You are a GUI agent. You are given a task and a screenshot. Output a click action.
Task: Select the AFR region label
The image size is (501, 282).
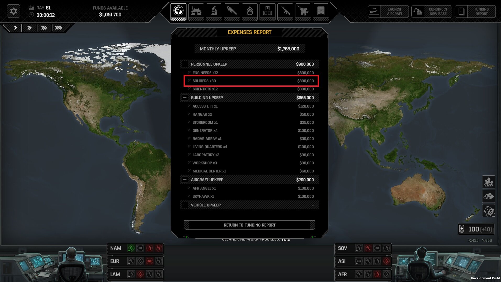tap(342, 274)
